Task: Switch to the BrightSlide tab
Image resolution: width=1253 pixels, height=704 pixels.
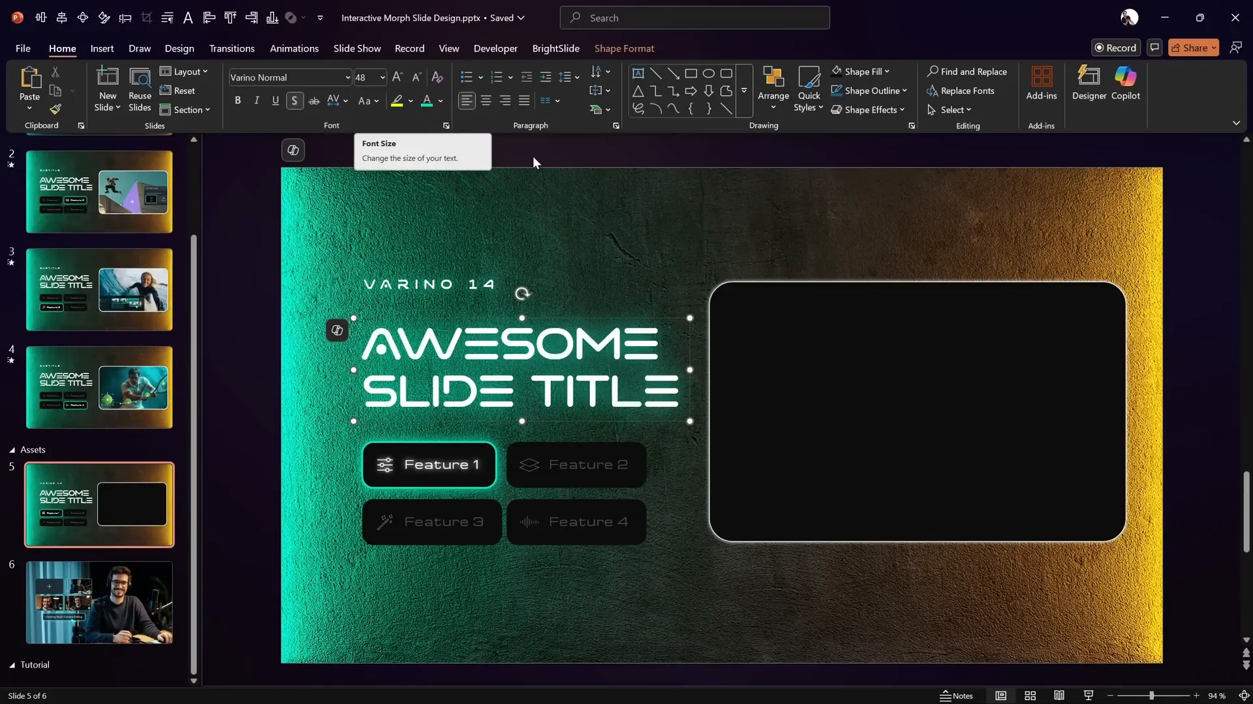Action: click(555, 48)
